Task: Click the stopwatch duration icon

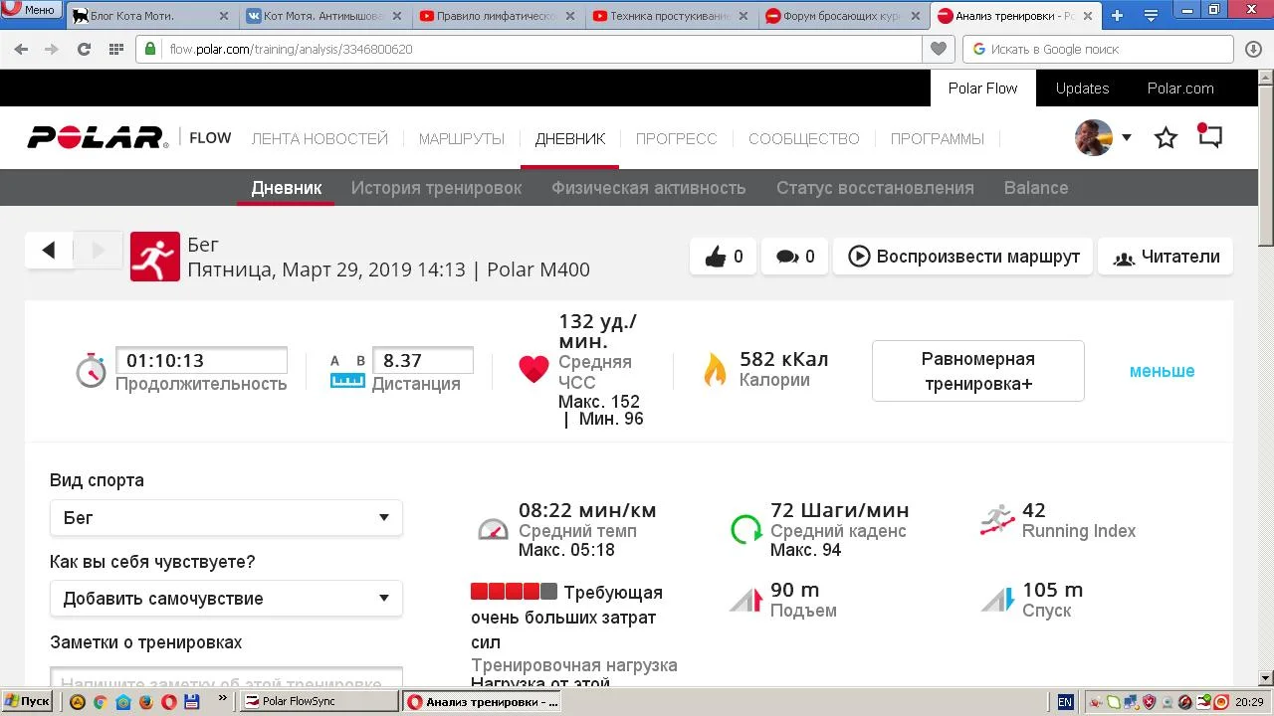Action: [91, 370]
